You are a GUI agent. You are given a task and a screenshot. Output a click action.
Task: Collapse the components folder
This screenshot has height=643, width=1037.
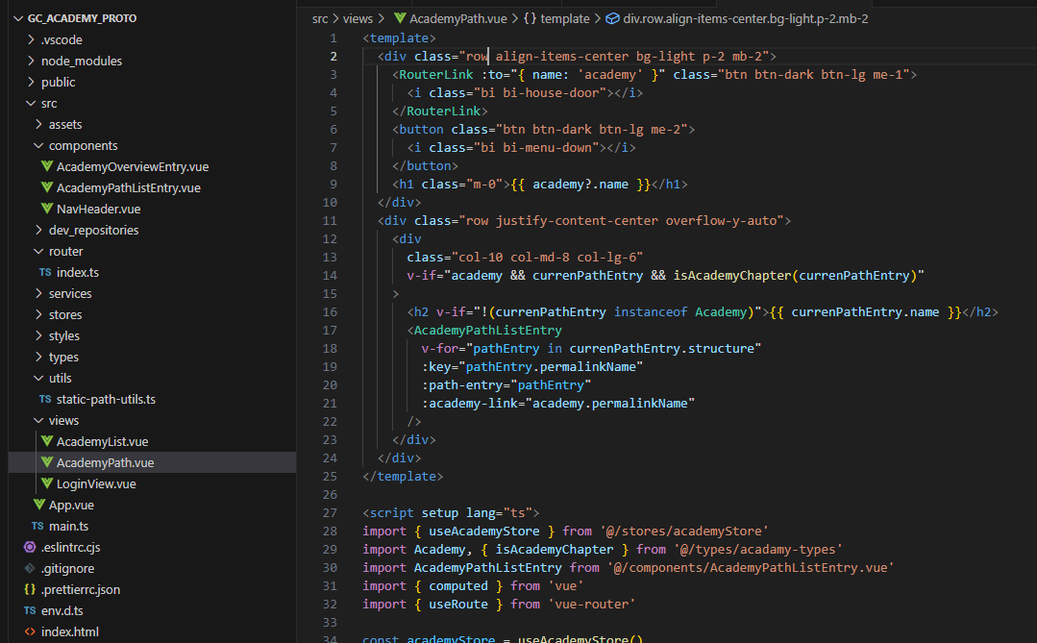pos(38,145)
